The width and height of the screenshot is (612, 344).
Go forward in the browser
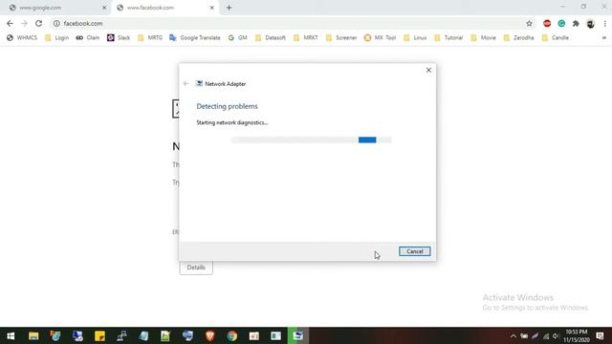click(x=24, y=23)
